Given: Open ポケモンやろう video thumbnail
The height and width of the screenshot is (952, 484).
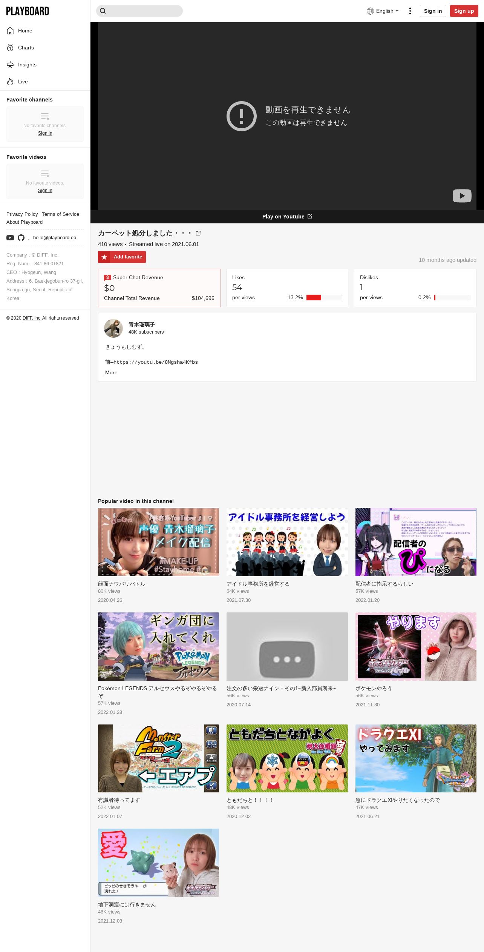Looking at the screenshot, I should [416, 646].
